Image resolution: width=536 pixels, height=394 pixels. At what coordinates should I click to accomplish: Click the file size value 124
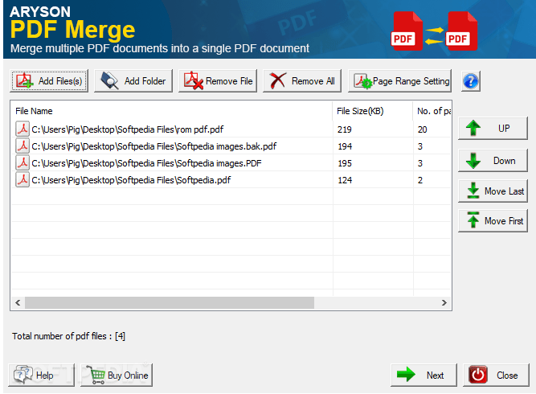(345, 180)
